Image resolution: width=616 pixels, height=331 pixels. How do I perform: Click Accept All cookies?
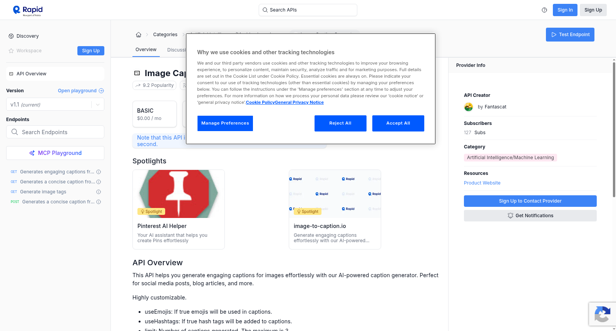(398, 123)
